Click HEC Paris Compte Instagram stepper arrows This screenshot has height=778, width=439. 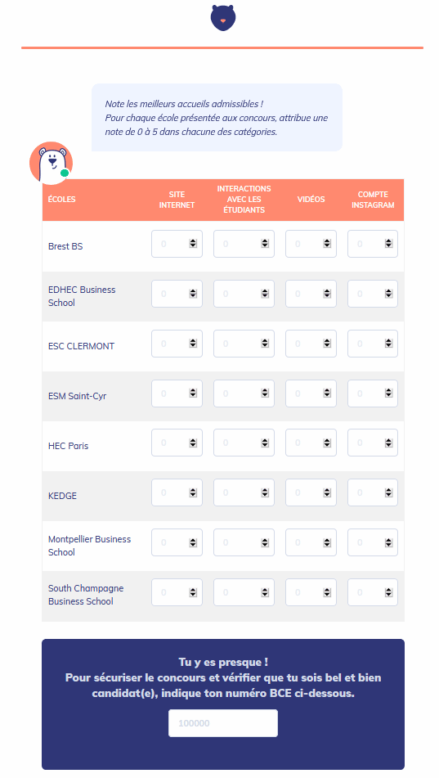tap(388, 443)
